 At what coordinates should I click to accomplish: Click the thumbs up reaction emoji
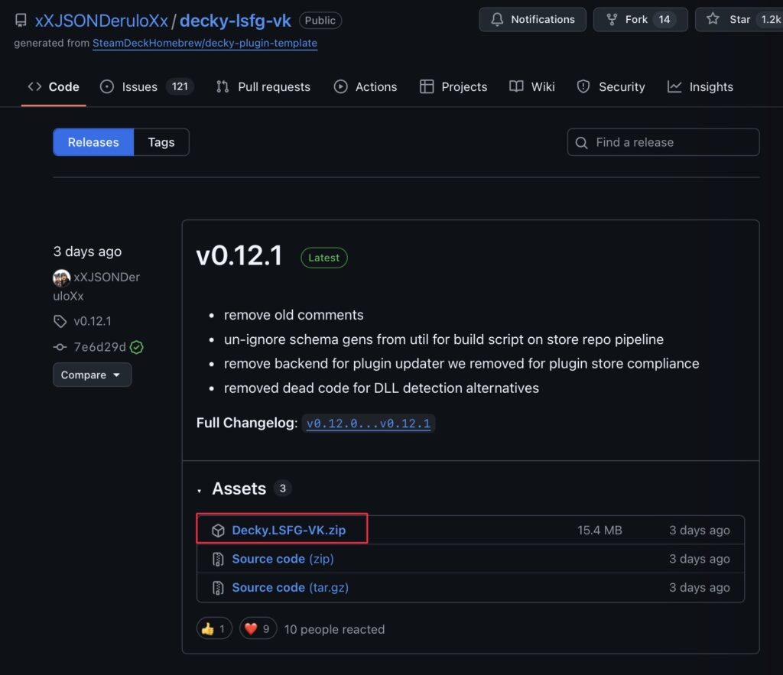[x=207, y=629]
